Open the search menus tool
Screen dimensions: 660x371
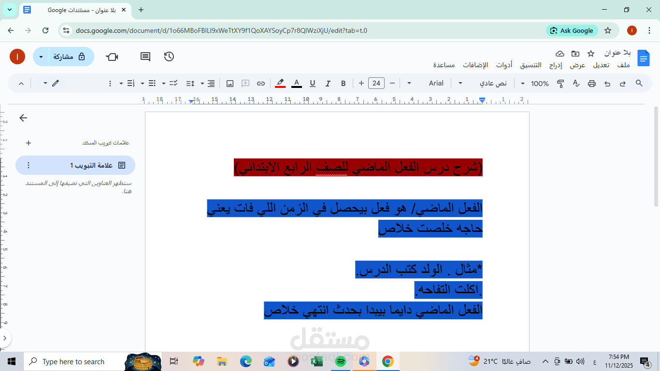tap(639, 84)
